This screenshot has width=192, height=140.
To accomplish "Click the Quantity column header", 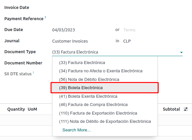I will [16, 109].
